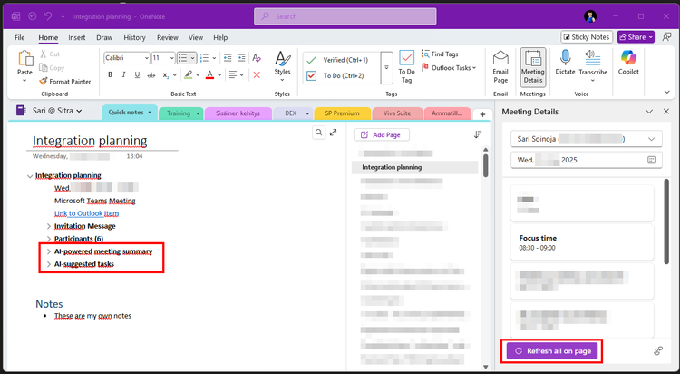This screenshot has width=680, height=374.
Task: Expand AI-suggested tasks
Action: click(49, 263)
